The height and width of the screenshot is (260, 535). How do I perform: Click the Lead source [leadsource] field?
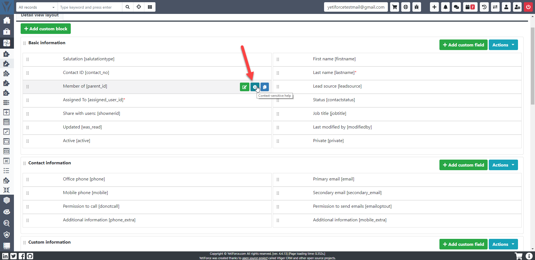(397, 86)
